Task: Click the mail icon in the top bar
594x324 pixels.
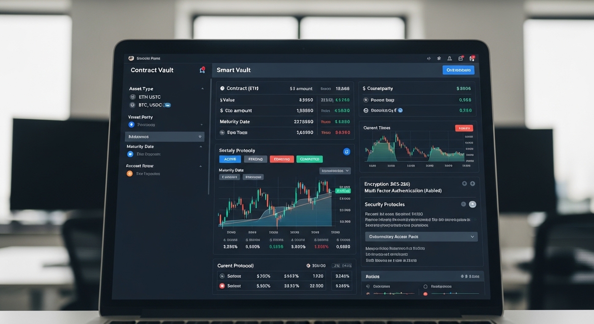Action: (x=461, y=58)
